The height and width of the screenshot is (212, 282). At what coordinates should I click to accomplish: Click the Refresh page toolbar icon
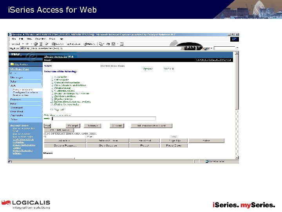[41, 44]
